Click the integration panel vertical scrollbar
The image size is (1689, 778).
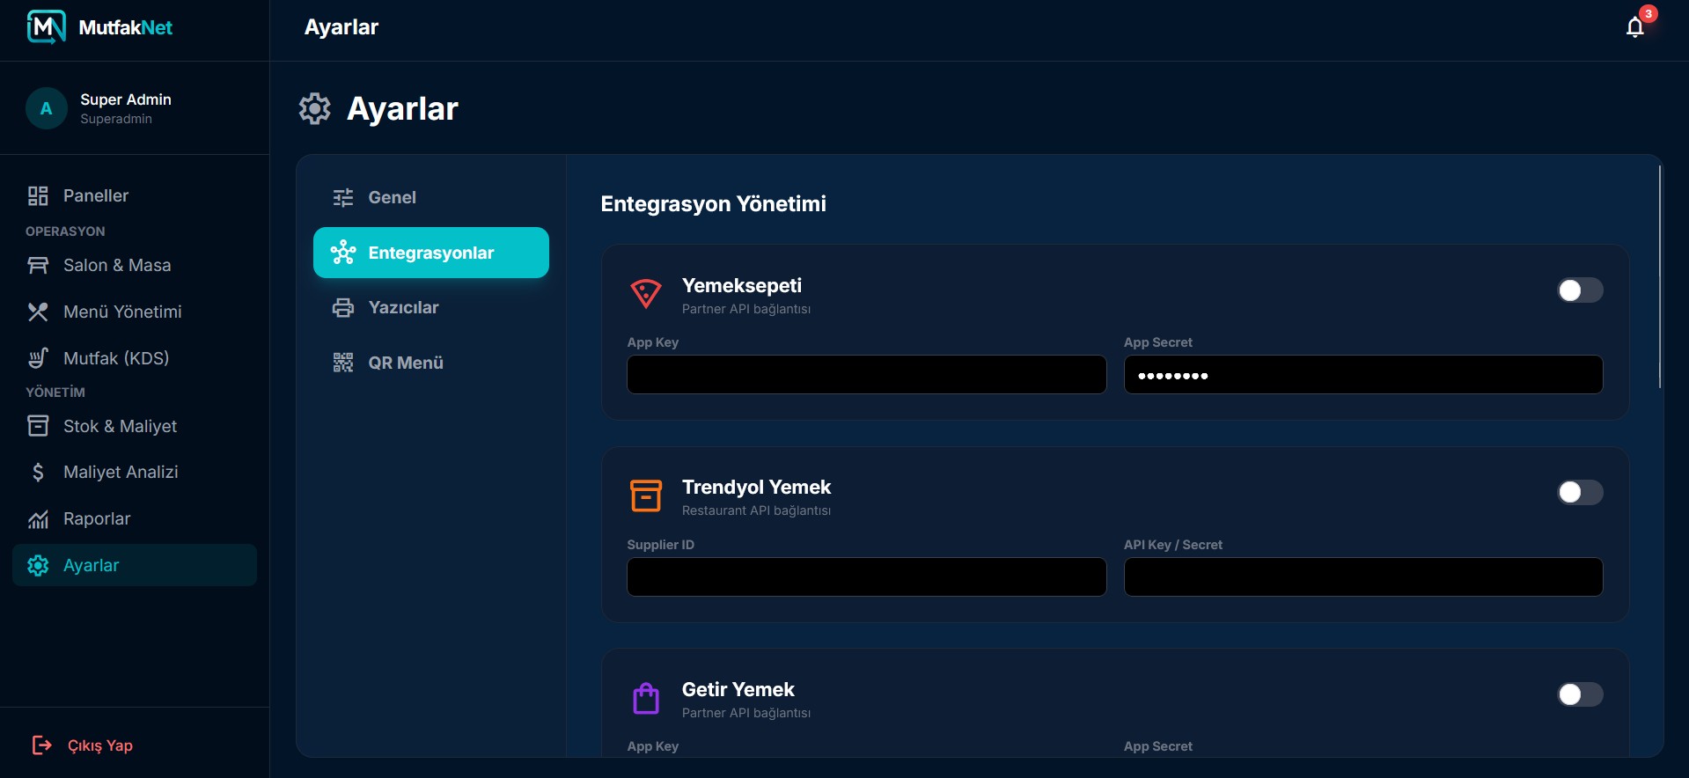click(1660, 276)
